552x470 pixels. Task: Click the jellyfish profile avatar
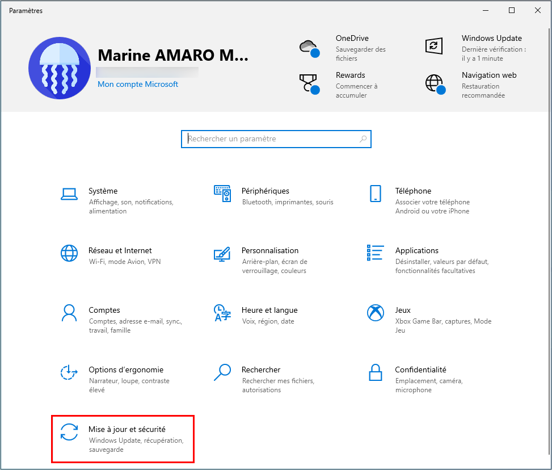[60, 68]
